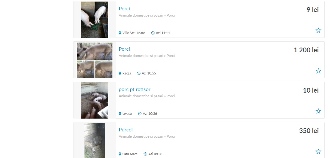Click the 350 lei price
The width and height of the screenshot is (330, 158).
[x=309, y=130]
